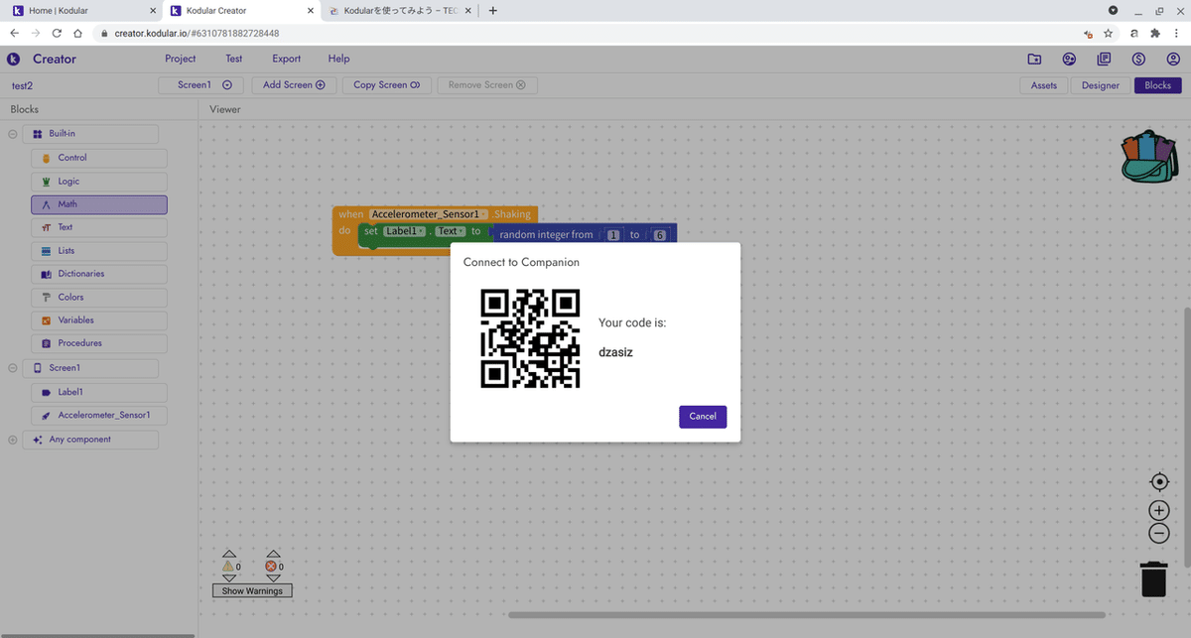This screenshot has width=1191, height=638.
Task: Collapse the Screen1 tree section
Action: tap(13, 368)
